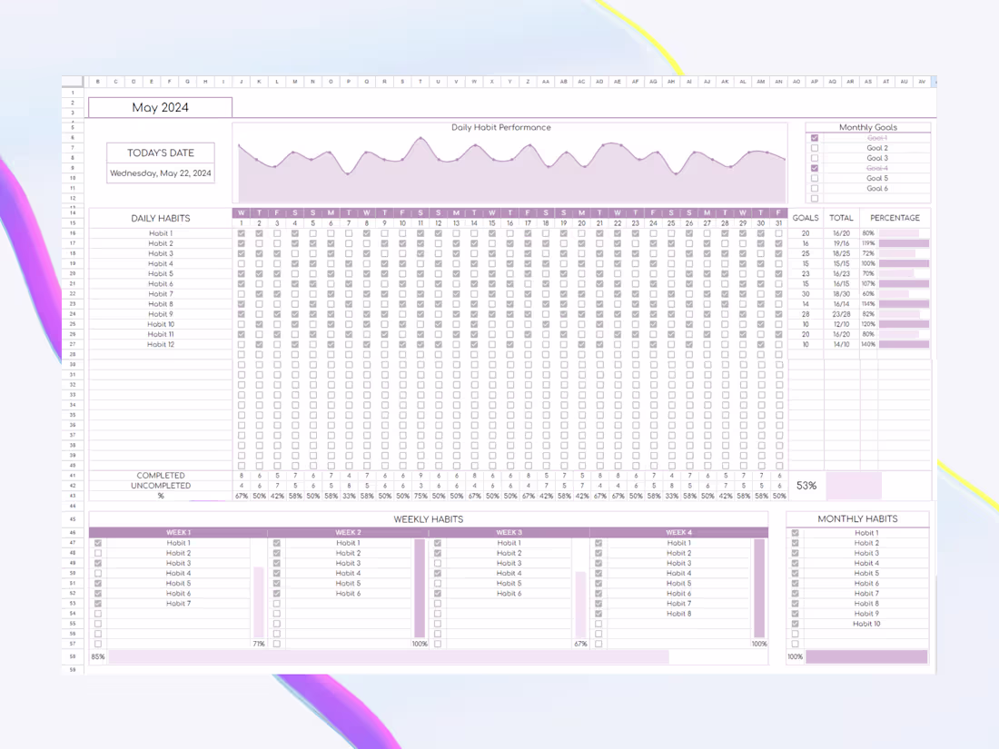Toggle Habit 1 checkbox for day 1

coord(241,232)
